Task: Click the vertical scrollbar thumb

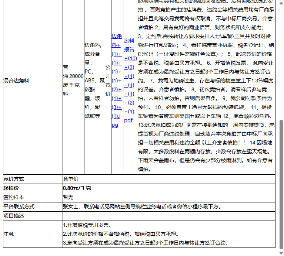Action: click(x=281, y=184)
